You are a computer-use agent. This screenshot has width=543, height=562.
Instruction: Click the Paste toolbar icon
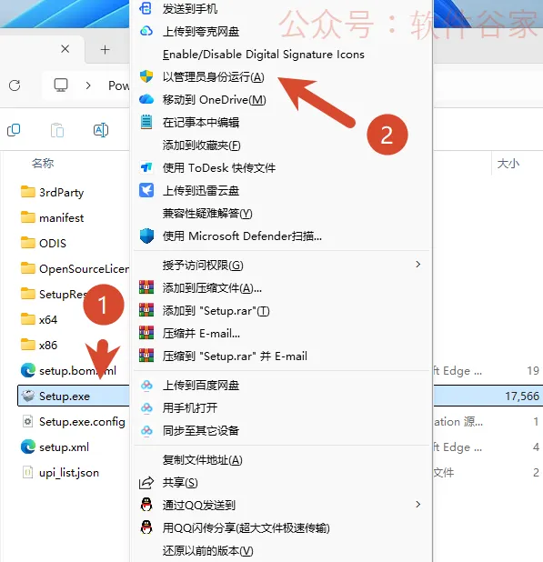click(57, 130)
